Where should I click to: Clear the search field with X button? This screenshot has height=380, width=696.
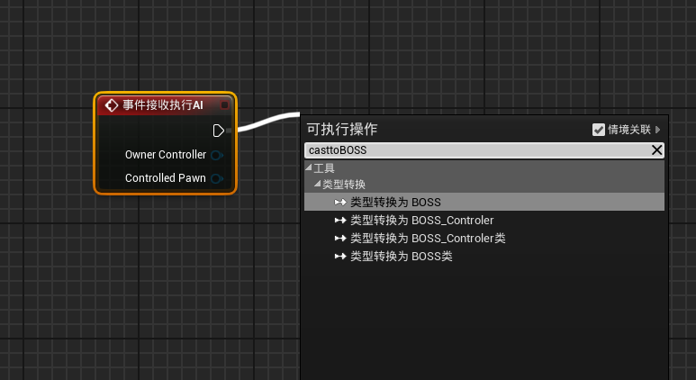[x=657, y=150]
